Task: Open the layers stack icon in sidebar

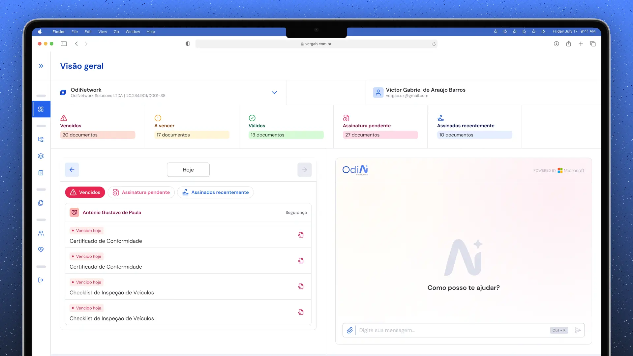Action: click(x=41, y=156)
